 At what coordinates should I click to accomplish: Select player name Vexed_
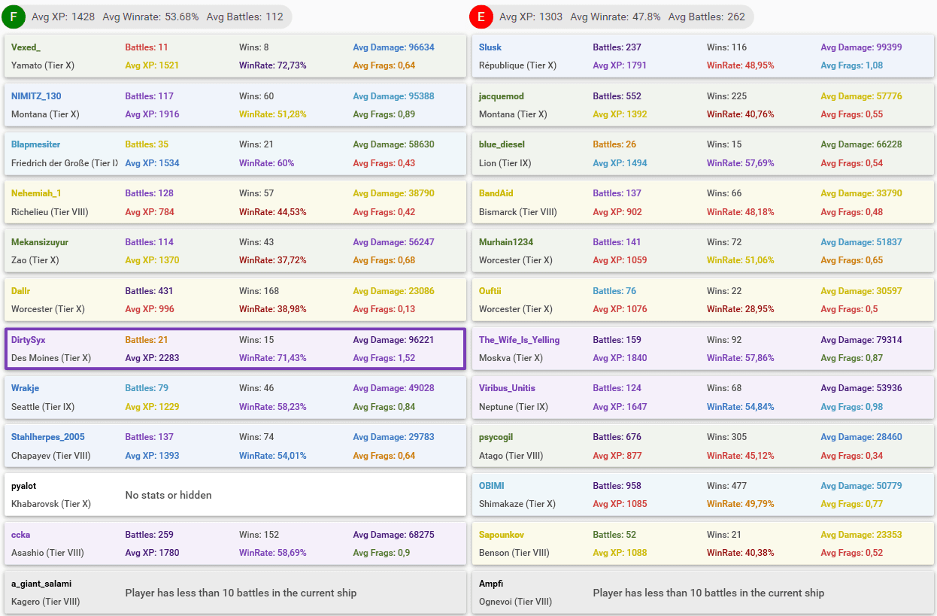click(x=26, y=47)
